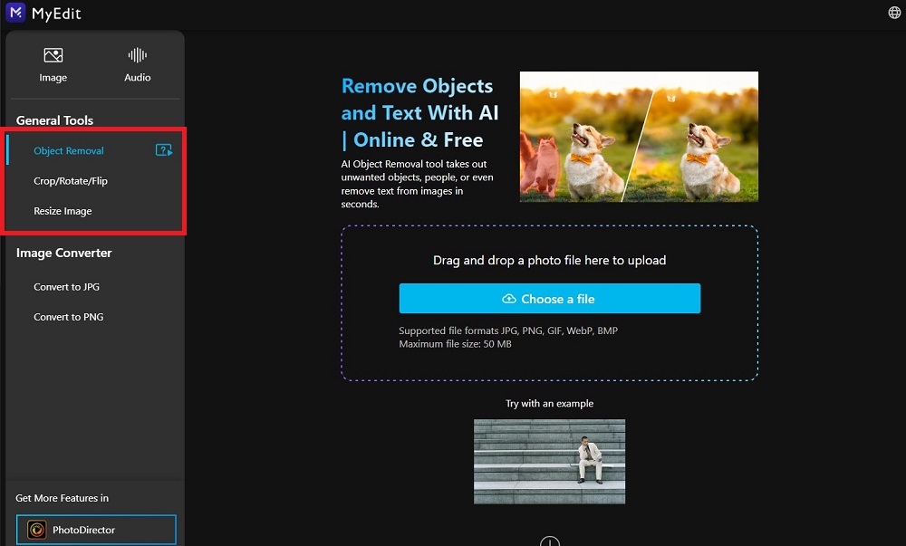906x546 pixels.
Task: Click the upload cloud icon on the blue button
Action: tap(509, 298)
